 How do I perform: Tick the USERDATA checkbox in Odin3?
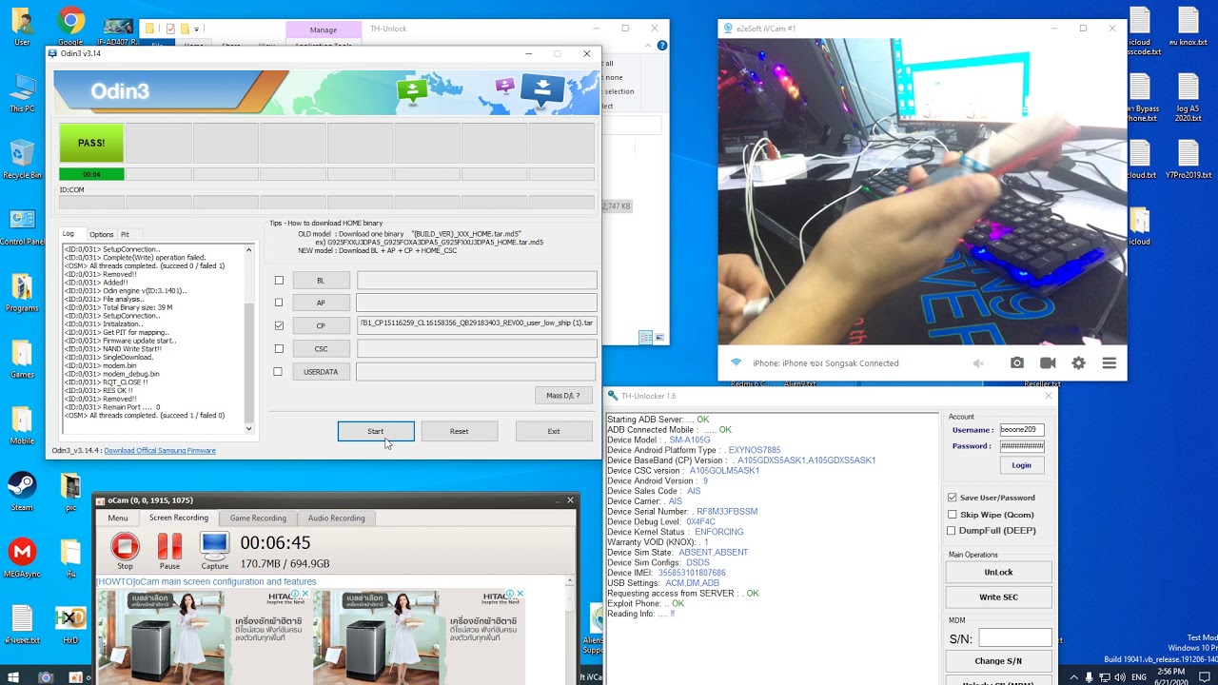pos(278,372)
